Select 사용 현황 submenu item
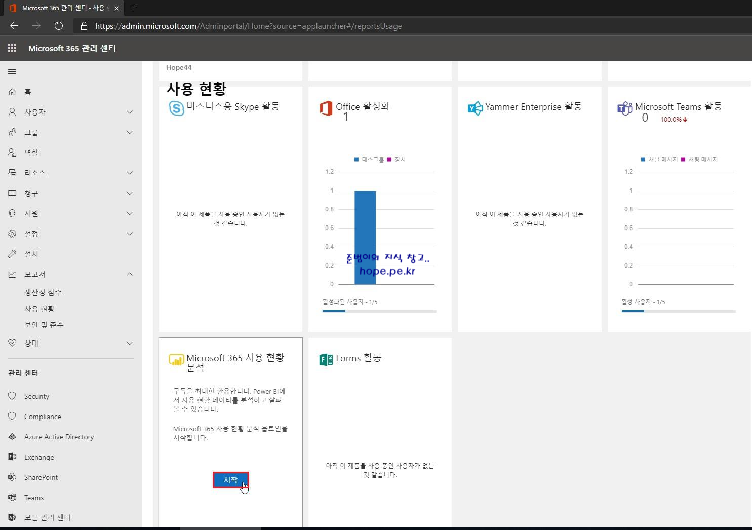Viewport: 752px width, 530px height. (39, 309)
